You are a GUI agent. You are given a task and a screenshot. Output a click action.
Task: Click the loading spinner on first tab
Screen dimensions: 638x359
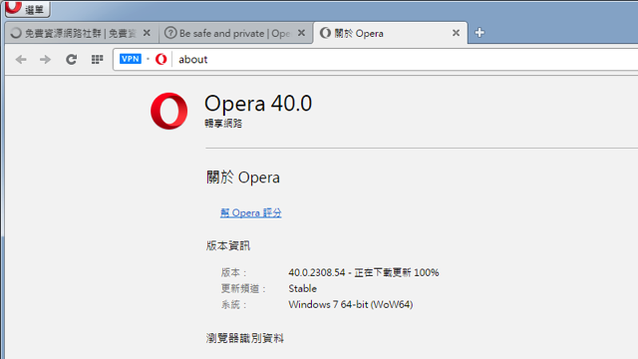(16, 33)
